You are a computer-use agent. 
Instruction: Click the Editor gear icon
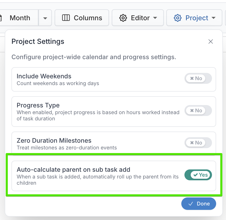click(123, 18)
